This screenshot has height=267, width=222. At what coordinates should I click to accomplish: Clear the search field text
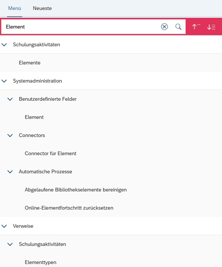point(164,27)
